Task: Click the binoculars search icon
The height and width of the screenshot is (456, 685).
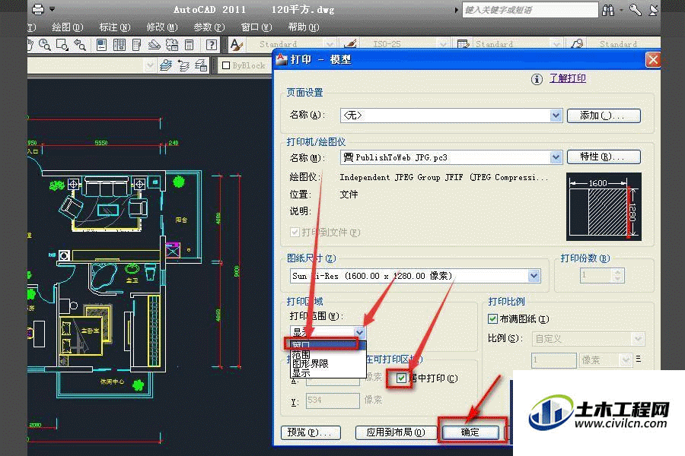Action: (x=608, y=10)
